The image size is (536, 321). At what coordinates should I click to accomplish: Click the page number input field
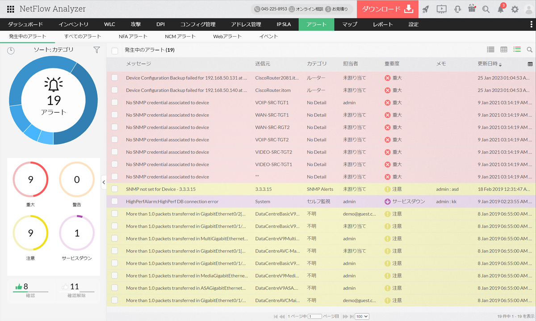click(x=314, y=316)
